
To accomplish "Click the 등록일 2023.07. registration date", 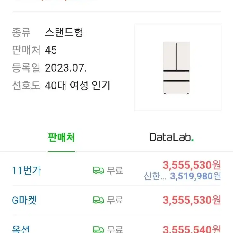I will point(66,68).
